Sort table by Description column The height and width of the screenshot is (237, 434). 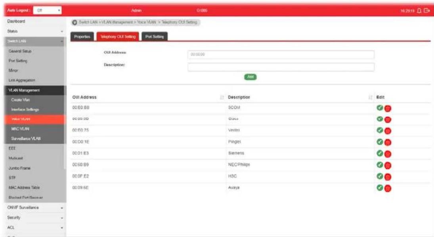click(370, 97)
